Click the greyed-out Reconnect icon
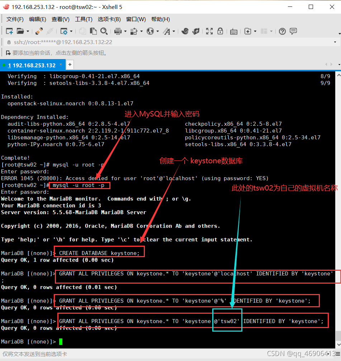341x361 pixels. click(49, 31)
